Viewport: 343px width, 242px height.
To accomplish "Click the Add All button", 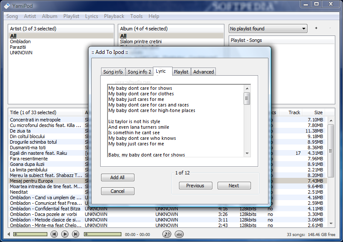I will [117, 177].
